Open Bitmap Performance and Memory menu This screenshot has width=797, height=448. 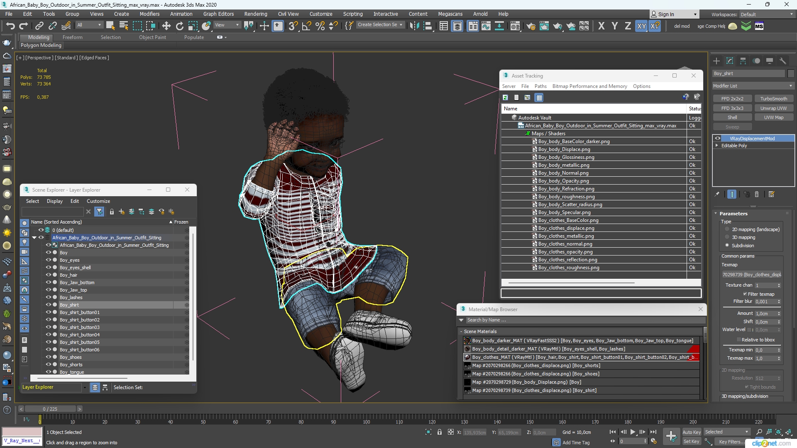click(x=589, y=86)
